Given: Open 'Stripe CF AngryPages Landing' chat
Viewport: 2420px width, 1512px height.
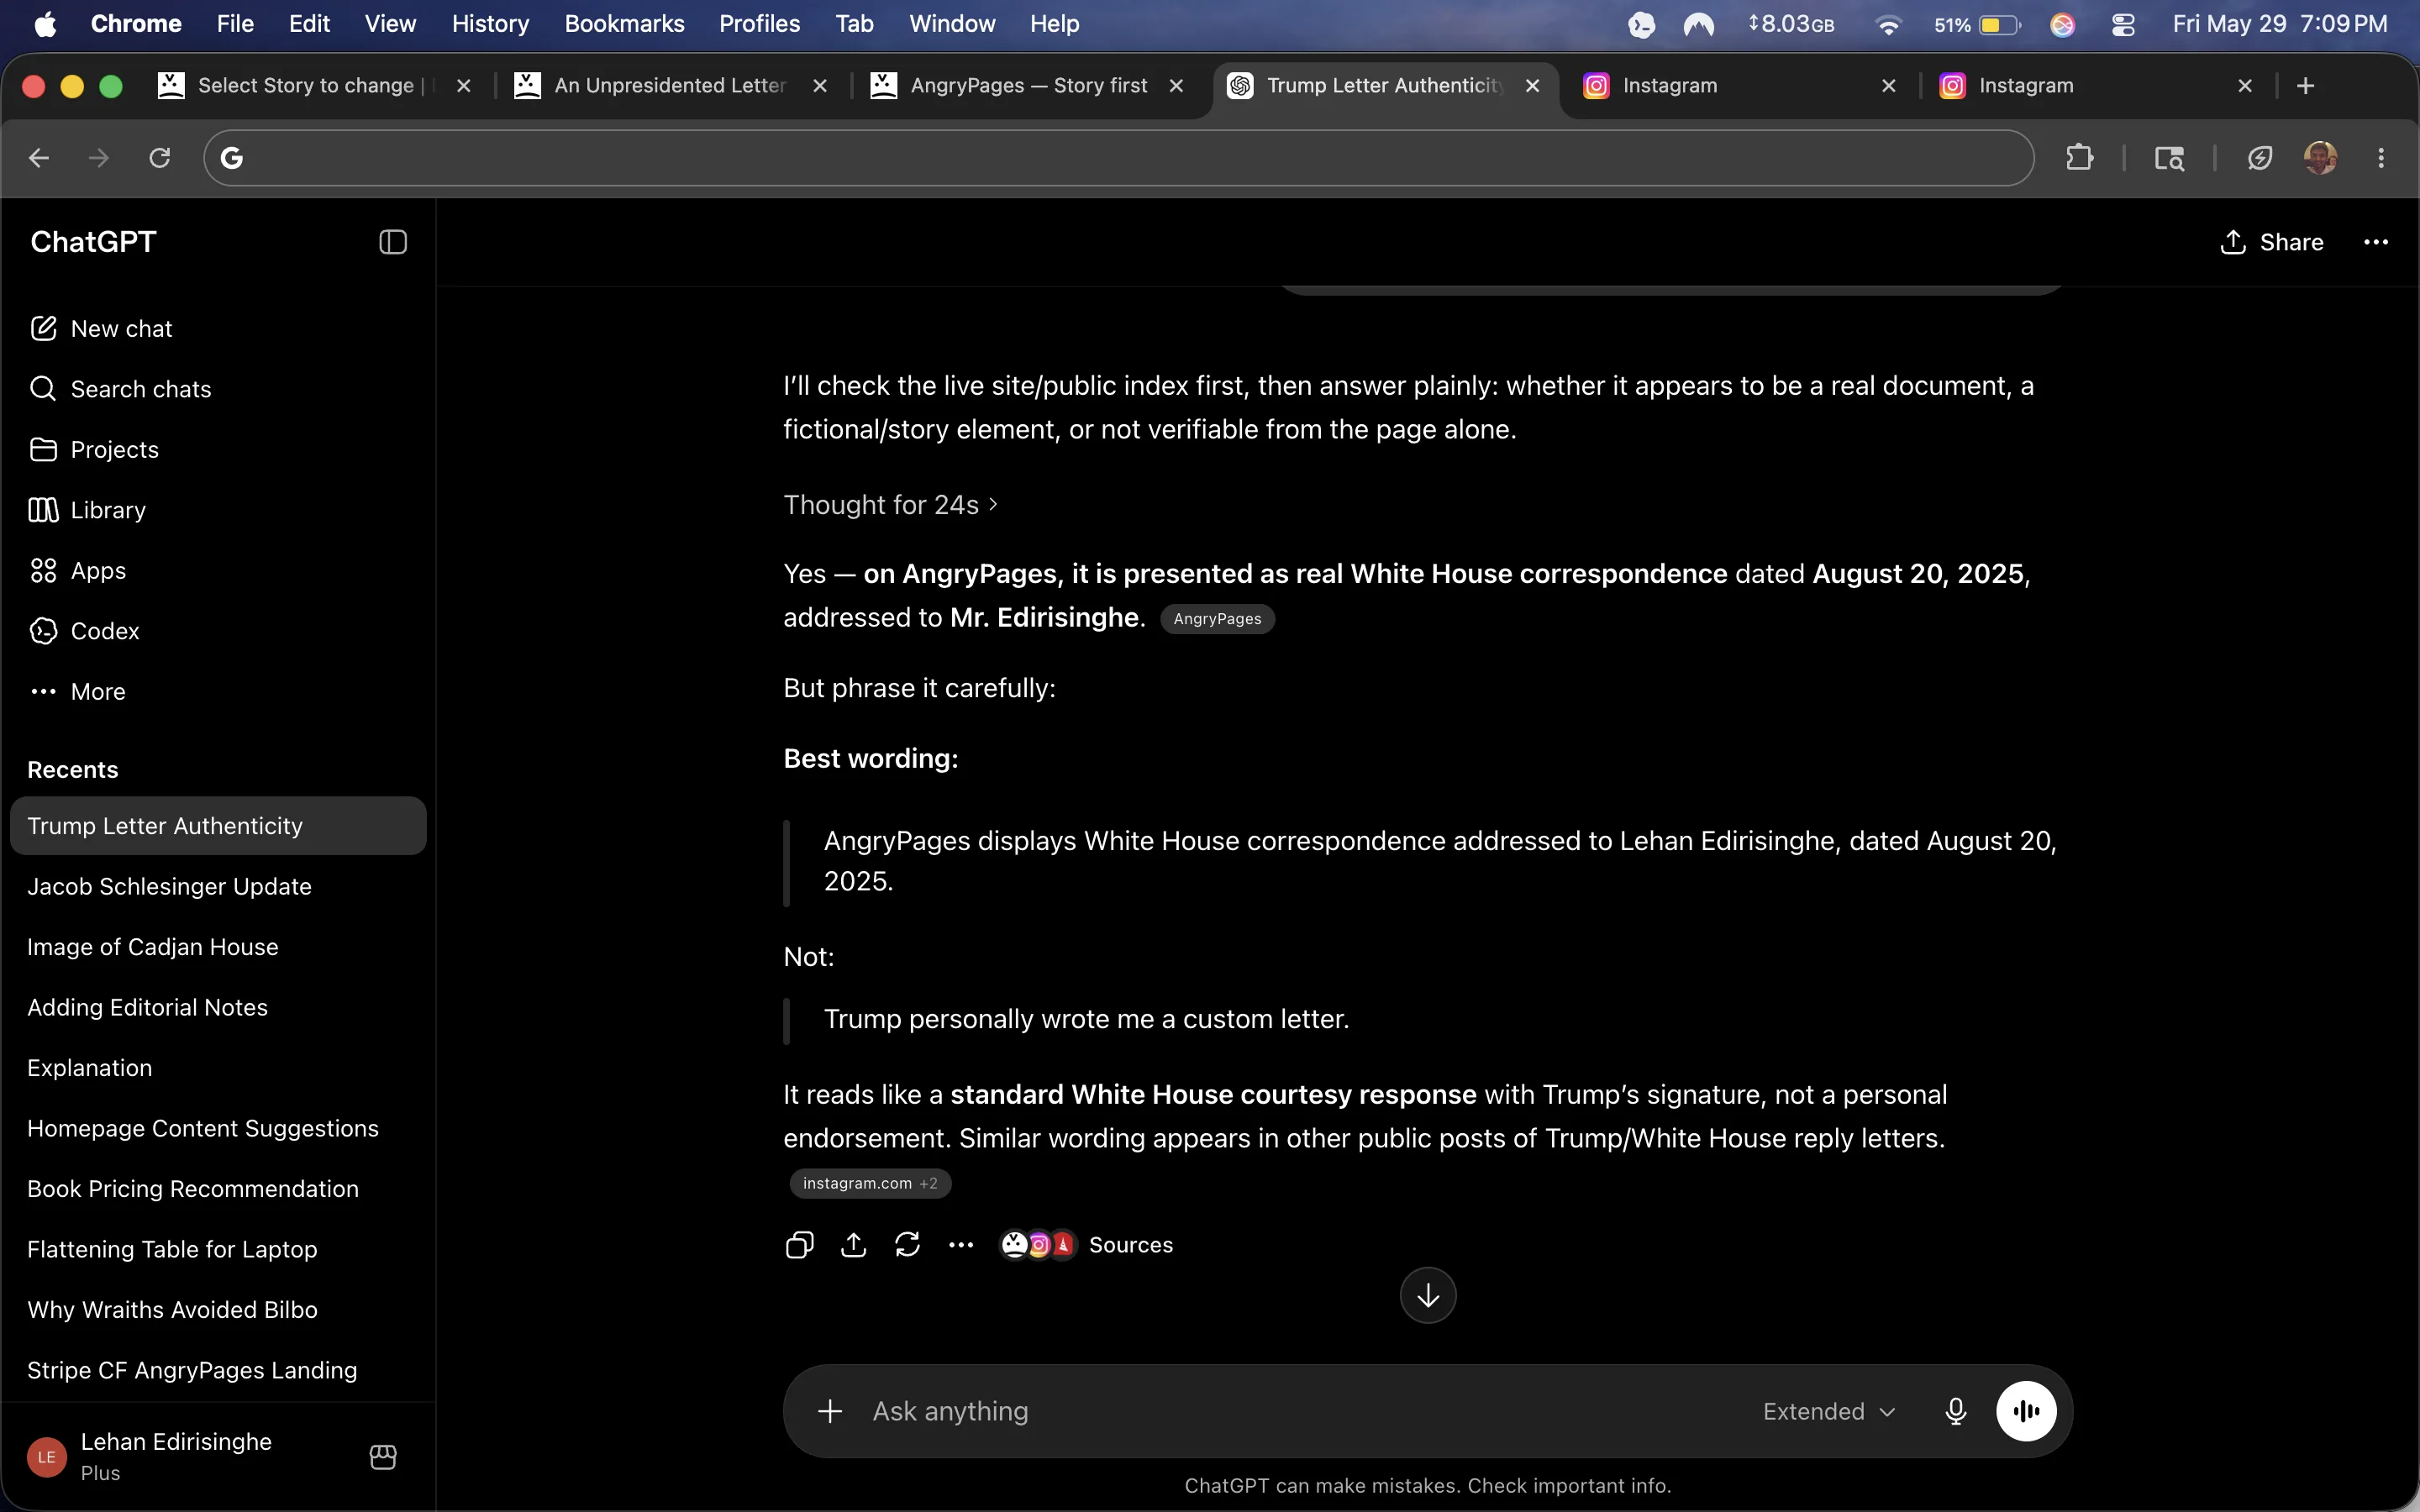Looking at the screenshot, I should tap(218, 1371).
